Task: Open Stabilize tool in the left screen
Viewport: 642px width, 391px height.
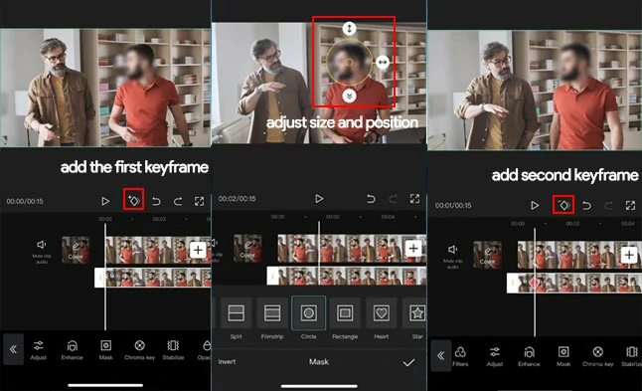Action: pos(173,350)
